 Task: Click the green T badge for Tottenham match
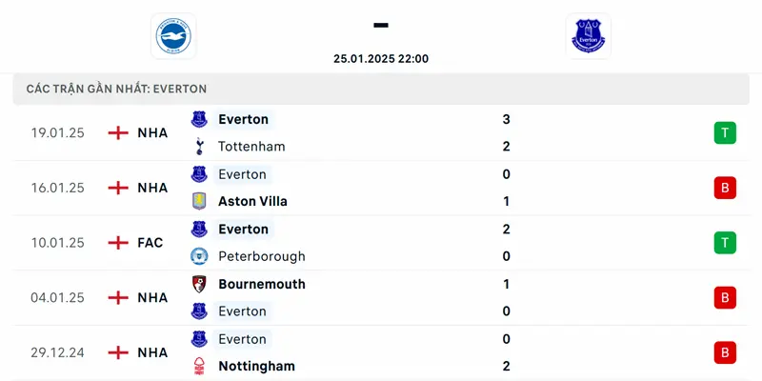coord(725,133)
